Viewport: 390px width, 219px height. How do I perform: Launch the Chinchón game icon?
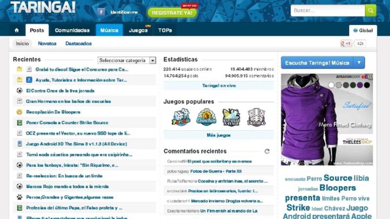206,117
